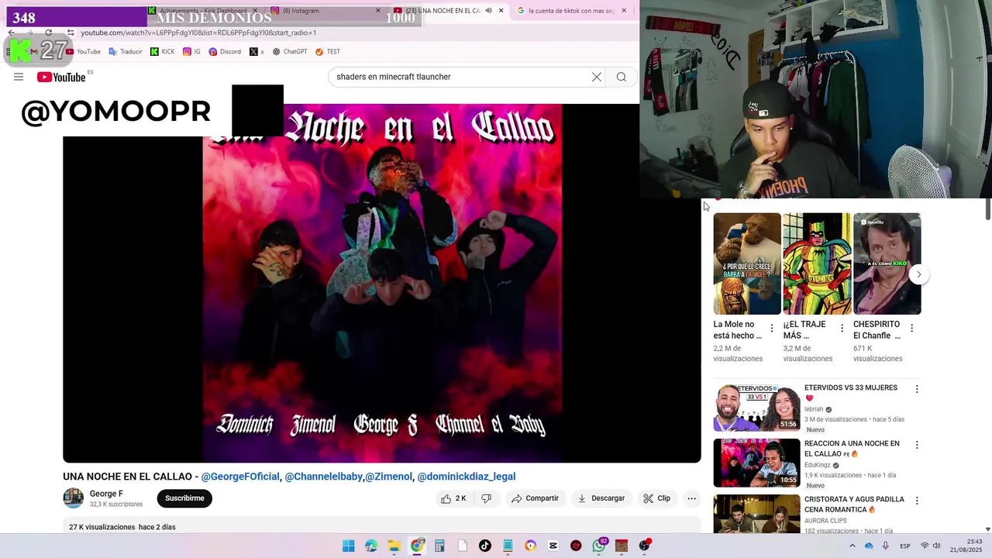The height and width of the screenshot is (558, 992).
Task: Click the Descargar download button
Action: [x=601, y=498]
